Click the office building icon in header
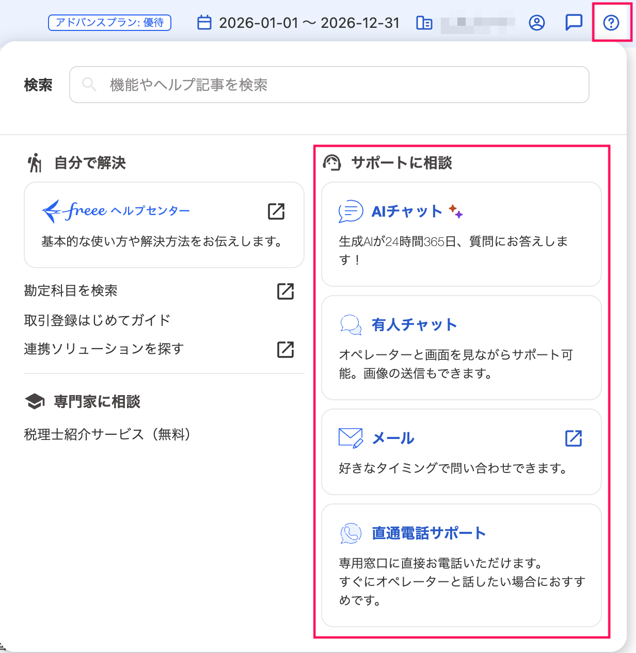Viewport: 636px width, 653px height. [x=424, y=23]
